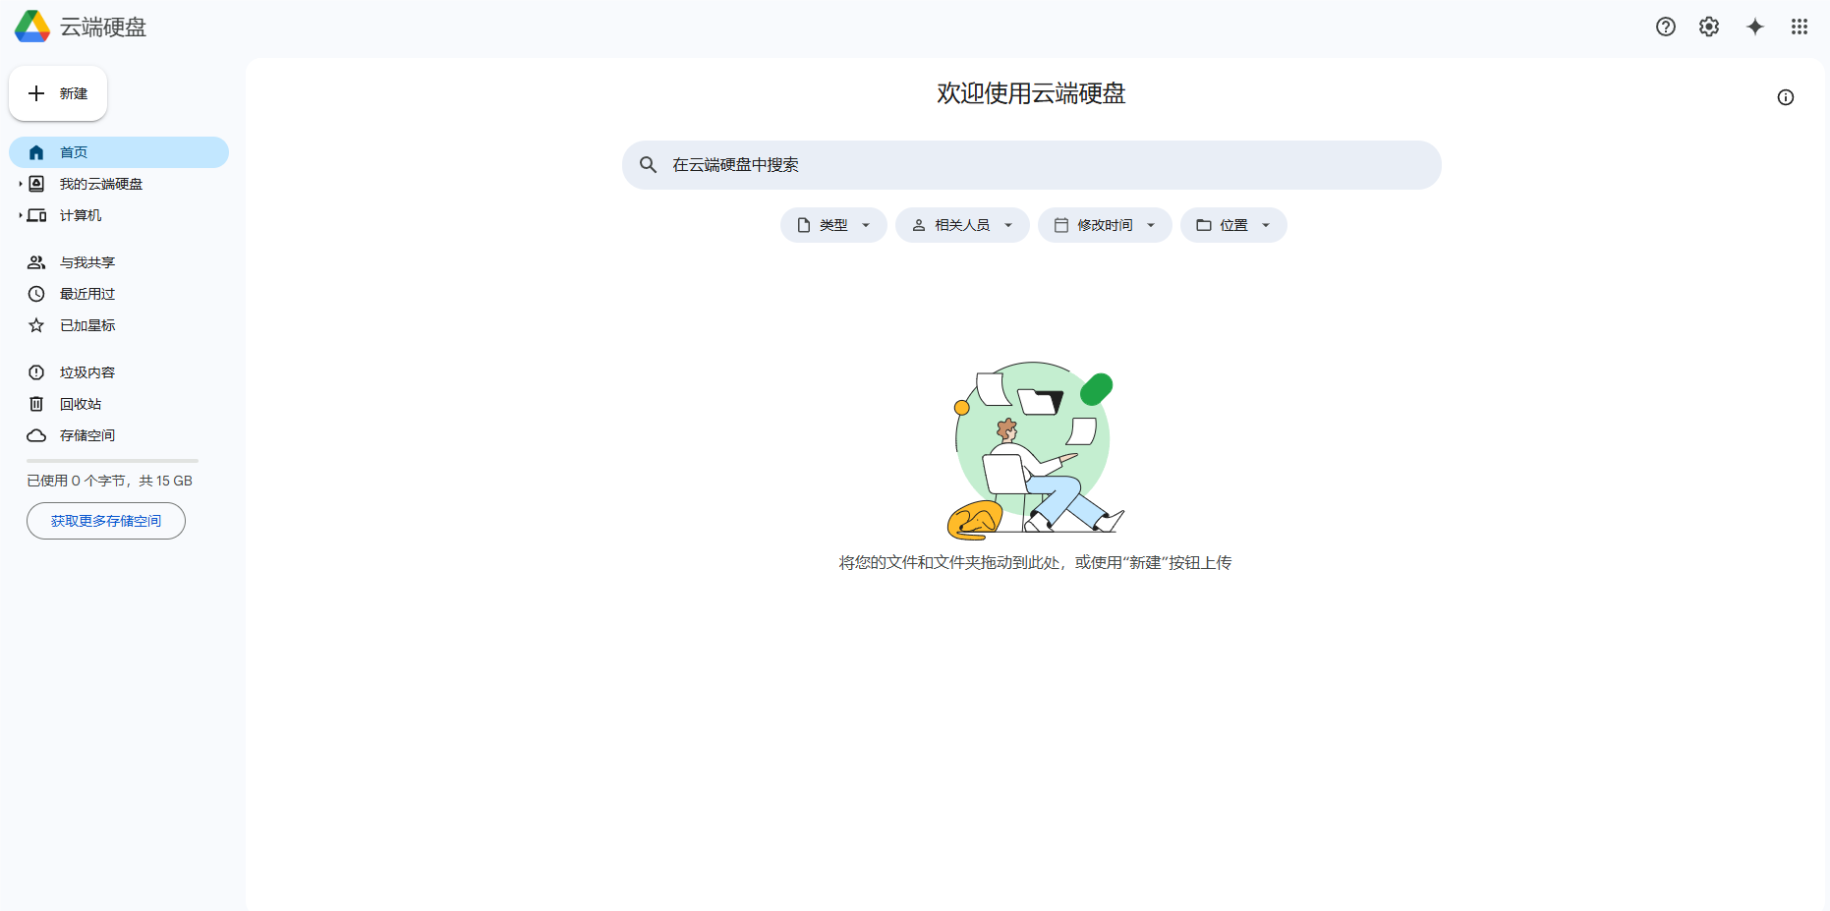
Task: Click the 新建 new button
Action: pyautogui.click(x=57, y=92)
